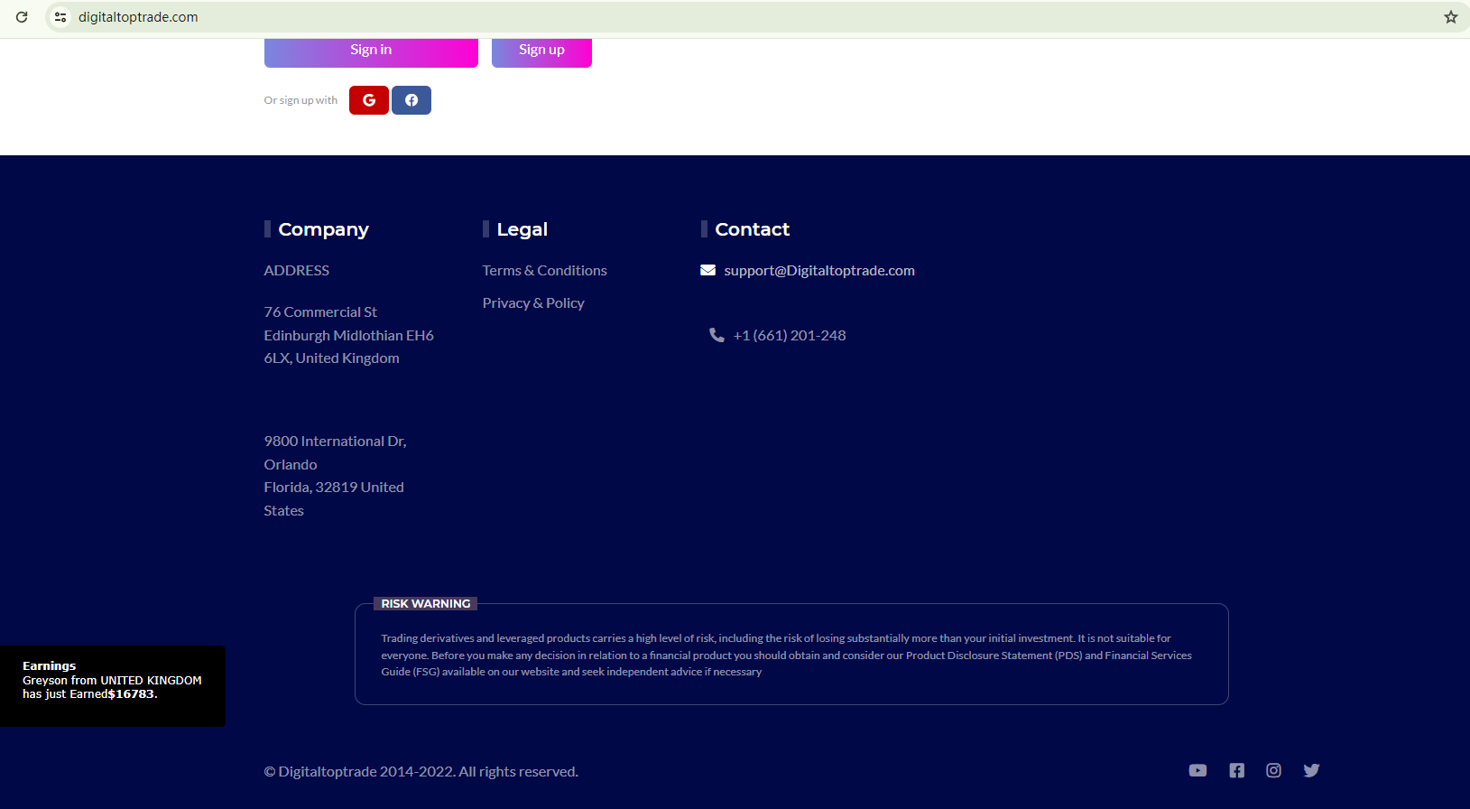Open site information icon in address bar
This screenshot has width=1470, height=809.
point(60,17)
